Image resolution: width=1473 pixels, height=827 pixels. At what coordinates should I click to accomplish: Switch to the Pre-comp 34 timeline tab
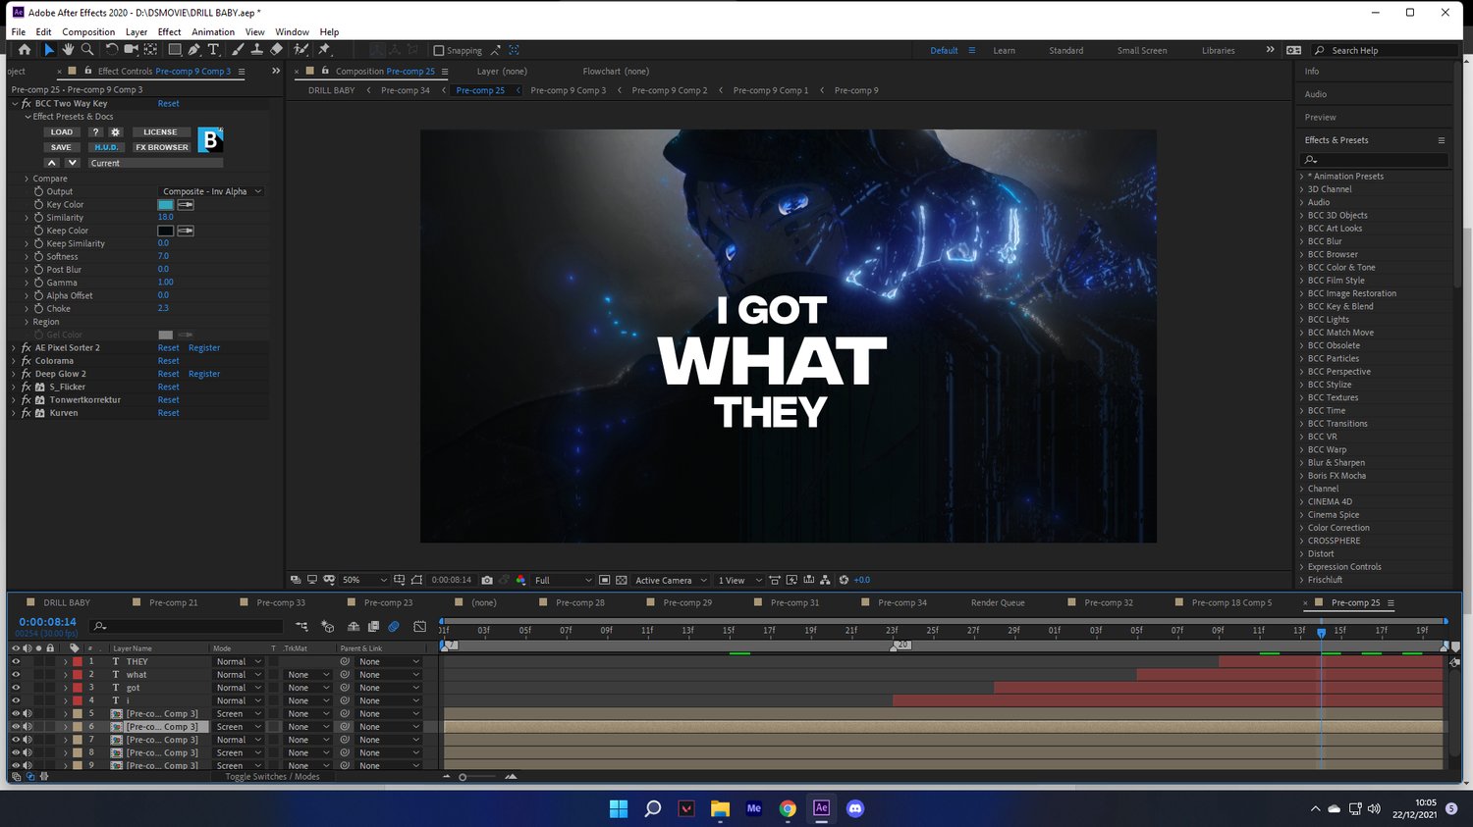(x=902, y=602)
